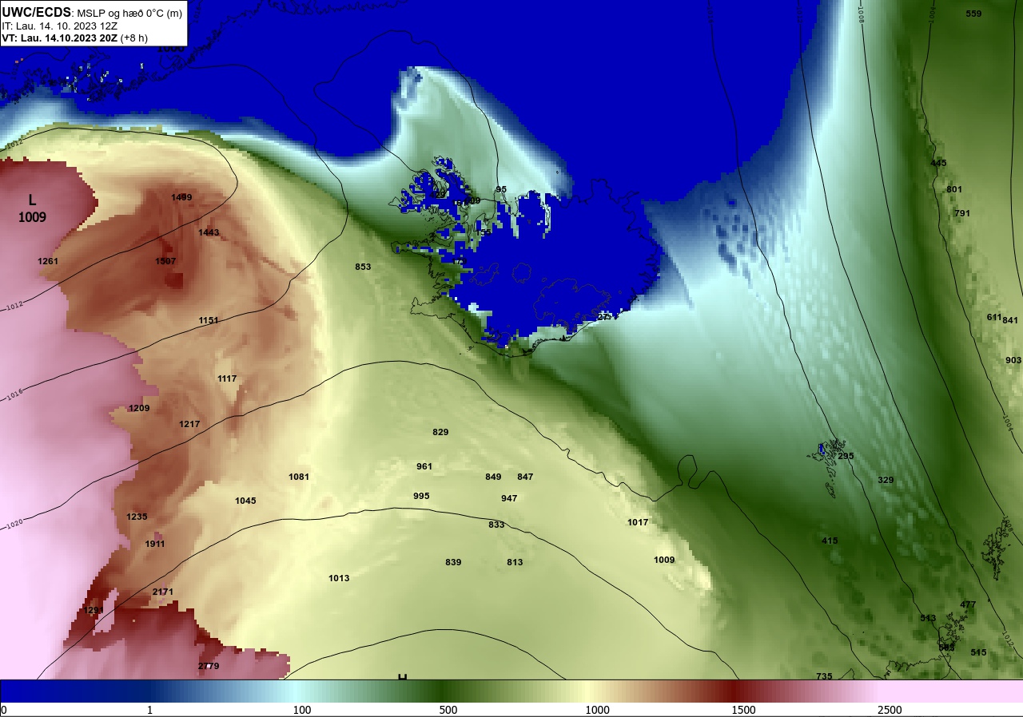The width and height of the screenshot is (1023, 717).
Task: Click the 2779 value on the map
Action: point(209,666)
